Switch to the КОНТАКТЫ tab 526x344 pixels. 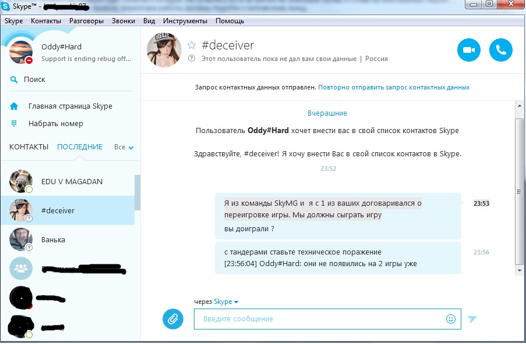pos(29,147)
